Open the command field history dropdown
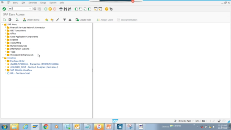Screen dimensions: 231x130 click(30, 9)
